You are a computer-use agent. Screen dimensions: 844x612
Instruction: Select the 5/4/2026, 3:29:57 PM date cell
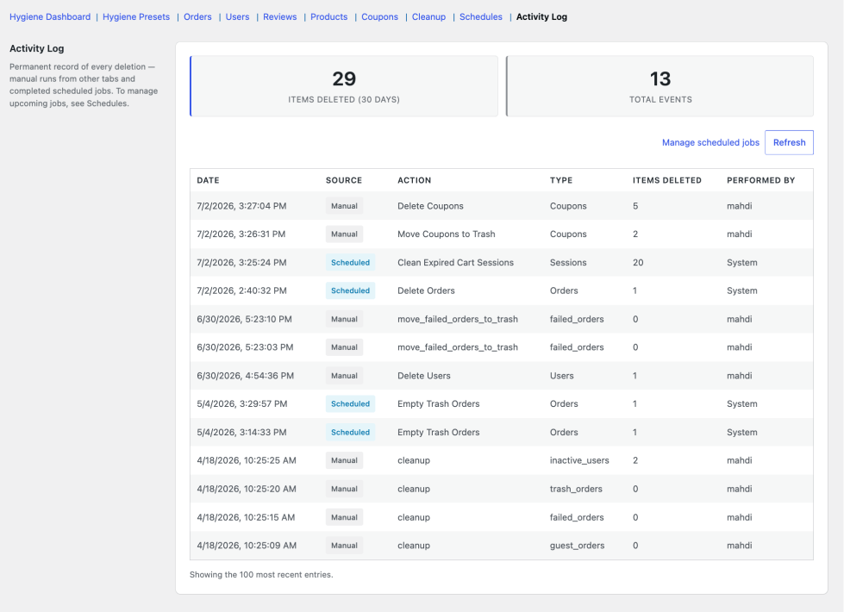tap(241, 403)
